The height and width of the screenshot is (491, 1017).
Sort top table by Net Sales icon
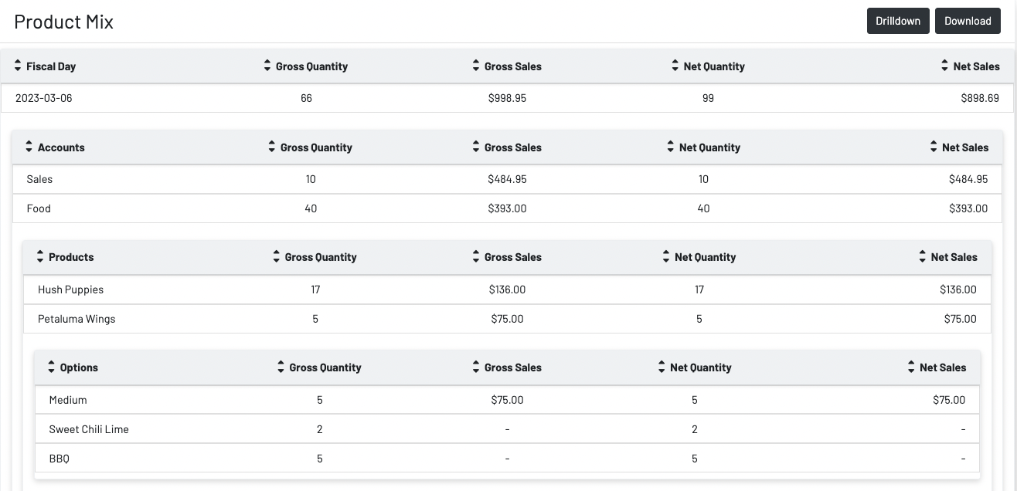(x=944, y=66)
